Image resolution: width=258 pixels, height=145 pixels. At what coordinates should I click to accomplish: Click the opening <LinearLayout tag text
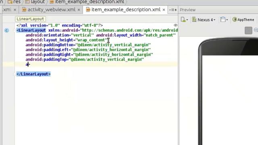[31, 30]
